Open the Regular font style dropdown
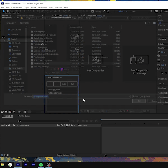168x168 pixels. [162, 48]
